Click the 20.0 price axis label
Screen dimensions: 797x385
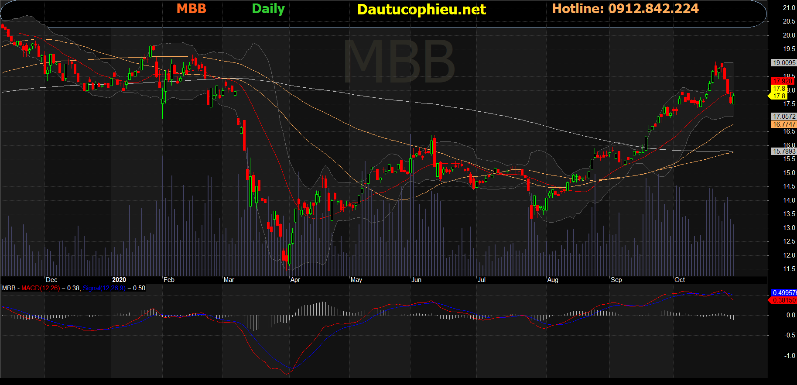(x=789, y=35)
